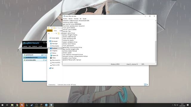Switch Explorer to details view icon

[145, 84]
